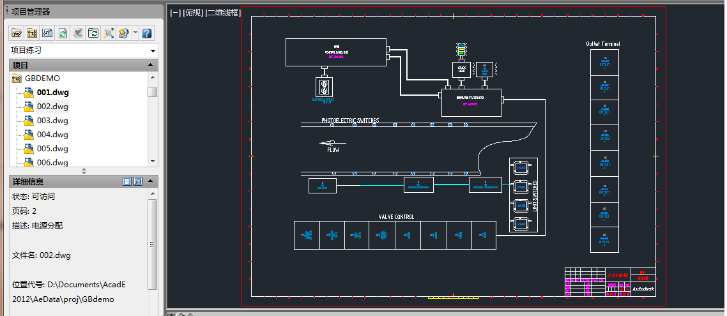Screen dimensions: 727x316
Task: Click the New Project icon
Action: pos(32,33)
